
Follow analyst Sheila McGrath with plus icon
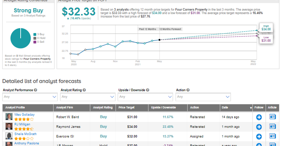coord(259,136)
